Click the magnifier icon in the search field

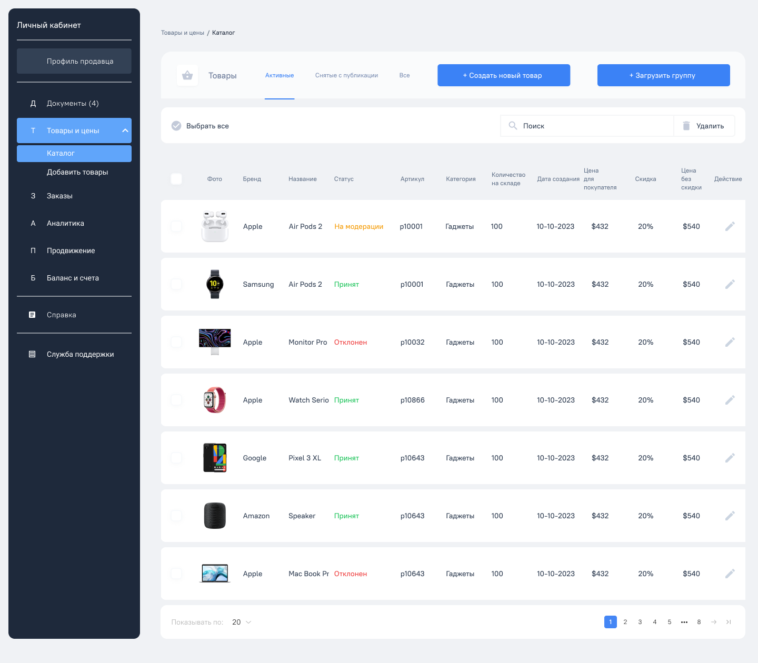(x=513, y=126)
